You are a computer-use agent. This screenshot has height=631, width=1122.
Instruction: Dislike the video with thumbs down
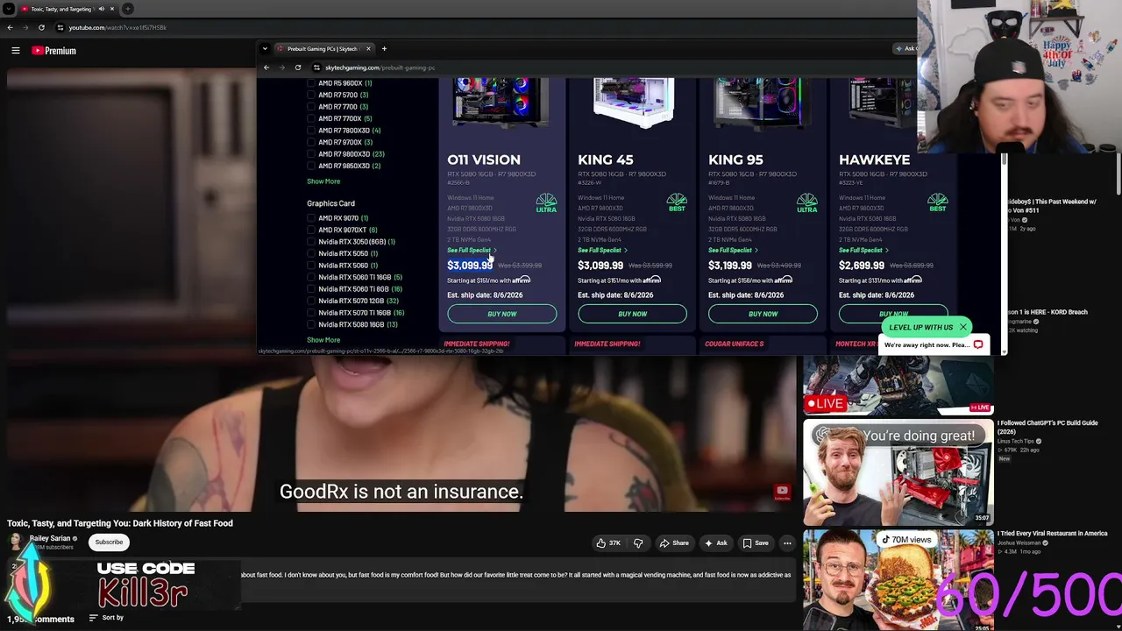click(x=638, y=543)
